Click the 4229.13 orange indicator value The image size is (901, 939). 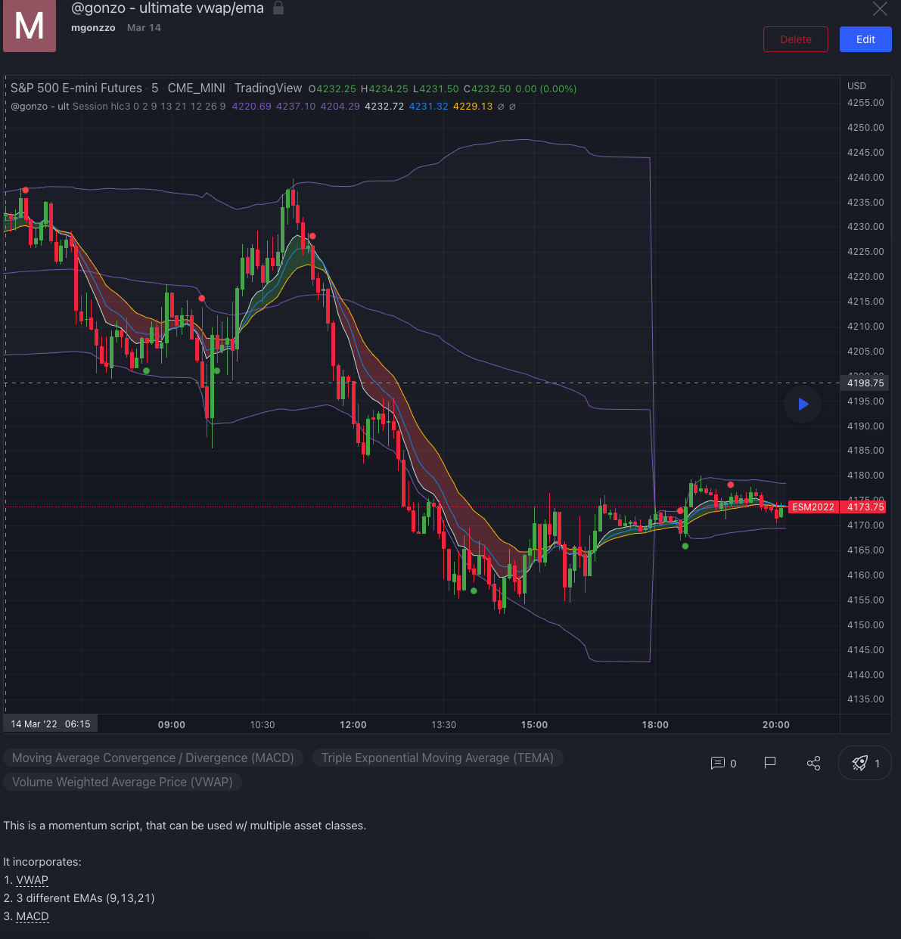click(473, 107)
